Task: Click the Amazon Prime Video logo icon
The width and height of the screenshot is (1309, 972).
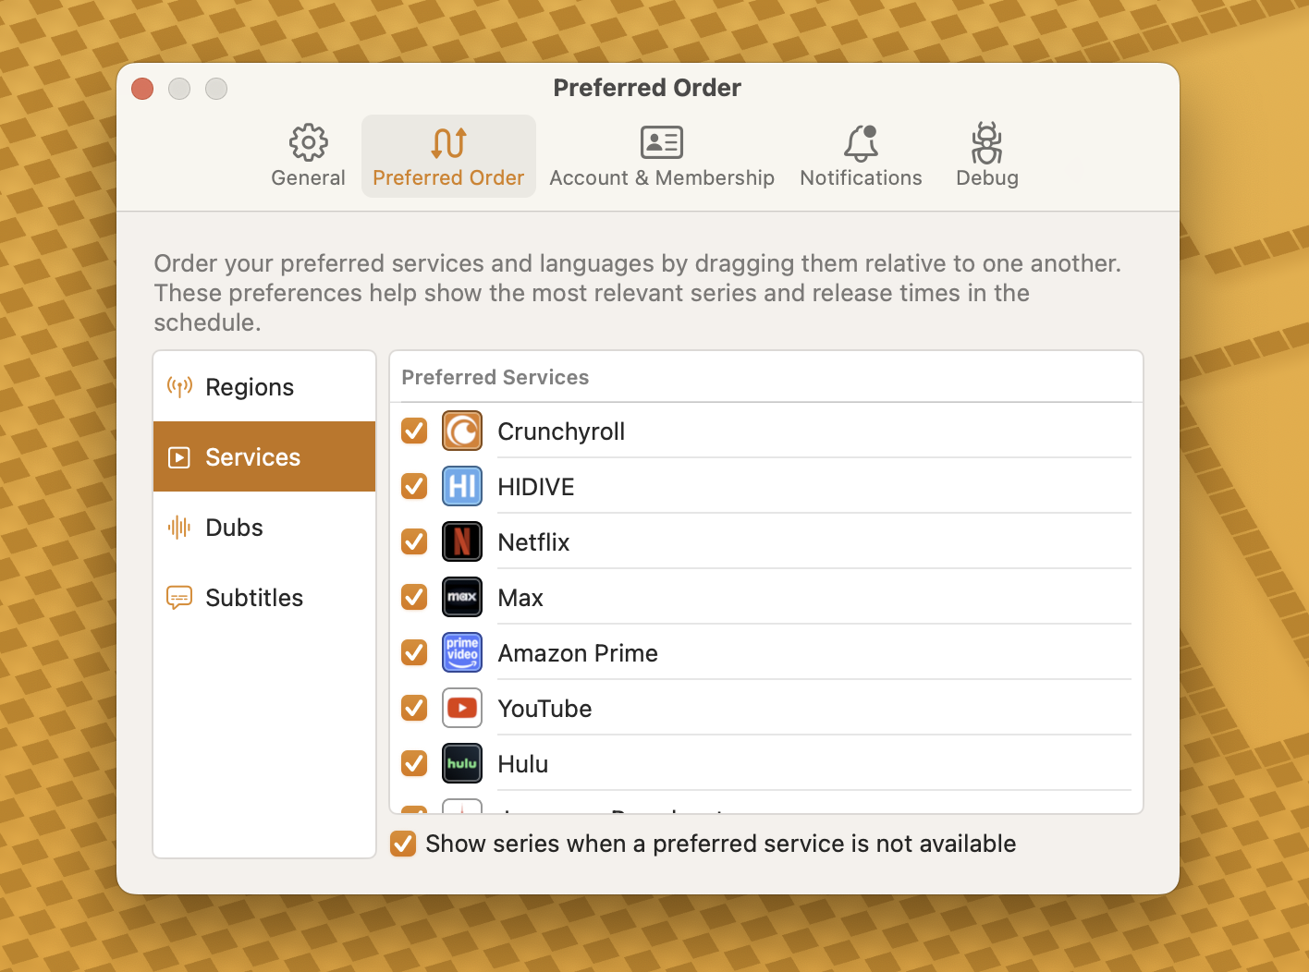Action: pyautogui.click(x=462, y=652)
